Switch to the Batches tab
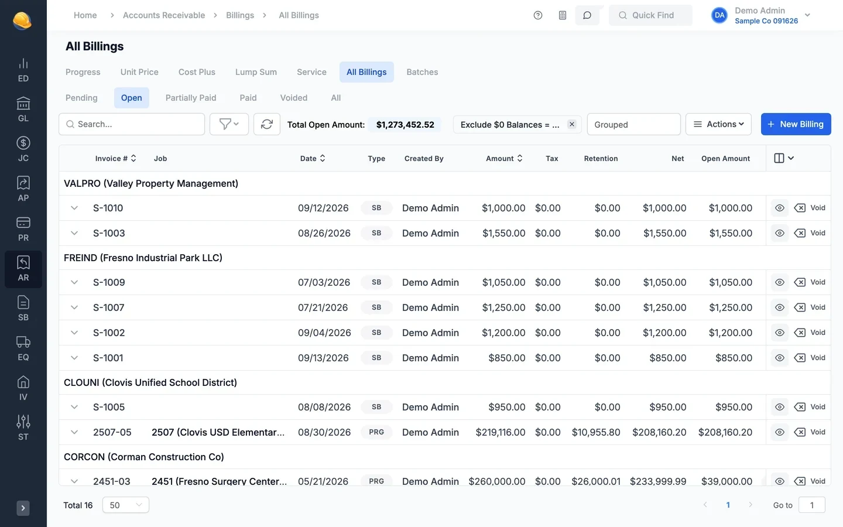843x527 pixels. (x=422, y=72)
